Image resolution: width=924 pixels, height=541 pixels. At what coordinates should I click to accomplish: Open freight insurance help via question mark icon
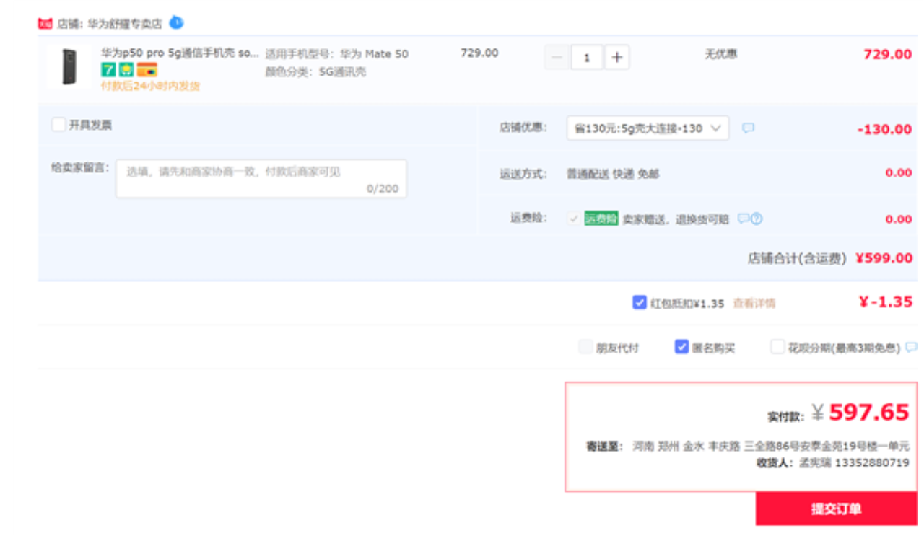click(x=757, y=218)
